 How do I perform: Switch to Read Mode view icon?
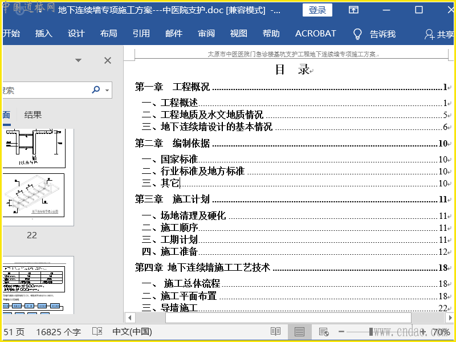coord(275,332)
